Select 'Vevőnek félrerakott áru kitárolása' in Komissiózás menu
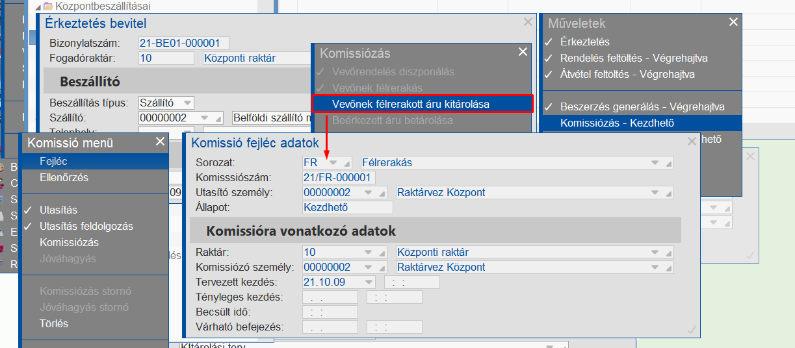795x348 pixels. click(423, 104)
